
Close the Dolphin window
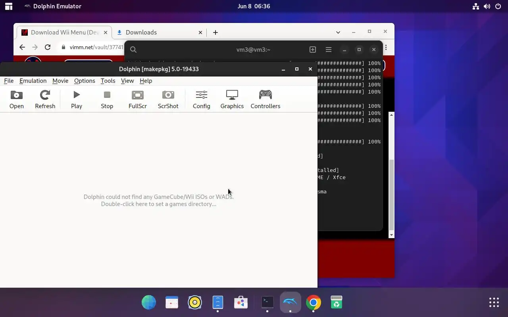pos(310,69)
